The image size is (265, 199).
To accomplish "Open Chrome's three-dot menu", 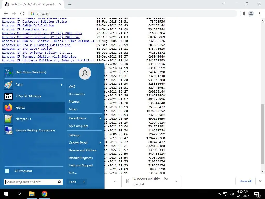I will point(259,13).
